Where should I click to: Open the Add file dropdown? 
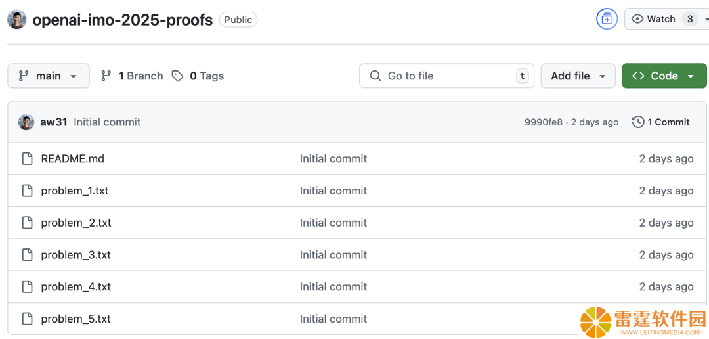578,76
